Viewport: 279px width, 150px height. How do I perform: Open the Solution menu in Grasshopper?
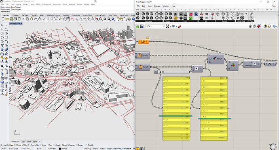[x=166, y=6]
